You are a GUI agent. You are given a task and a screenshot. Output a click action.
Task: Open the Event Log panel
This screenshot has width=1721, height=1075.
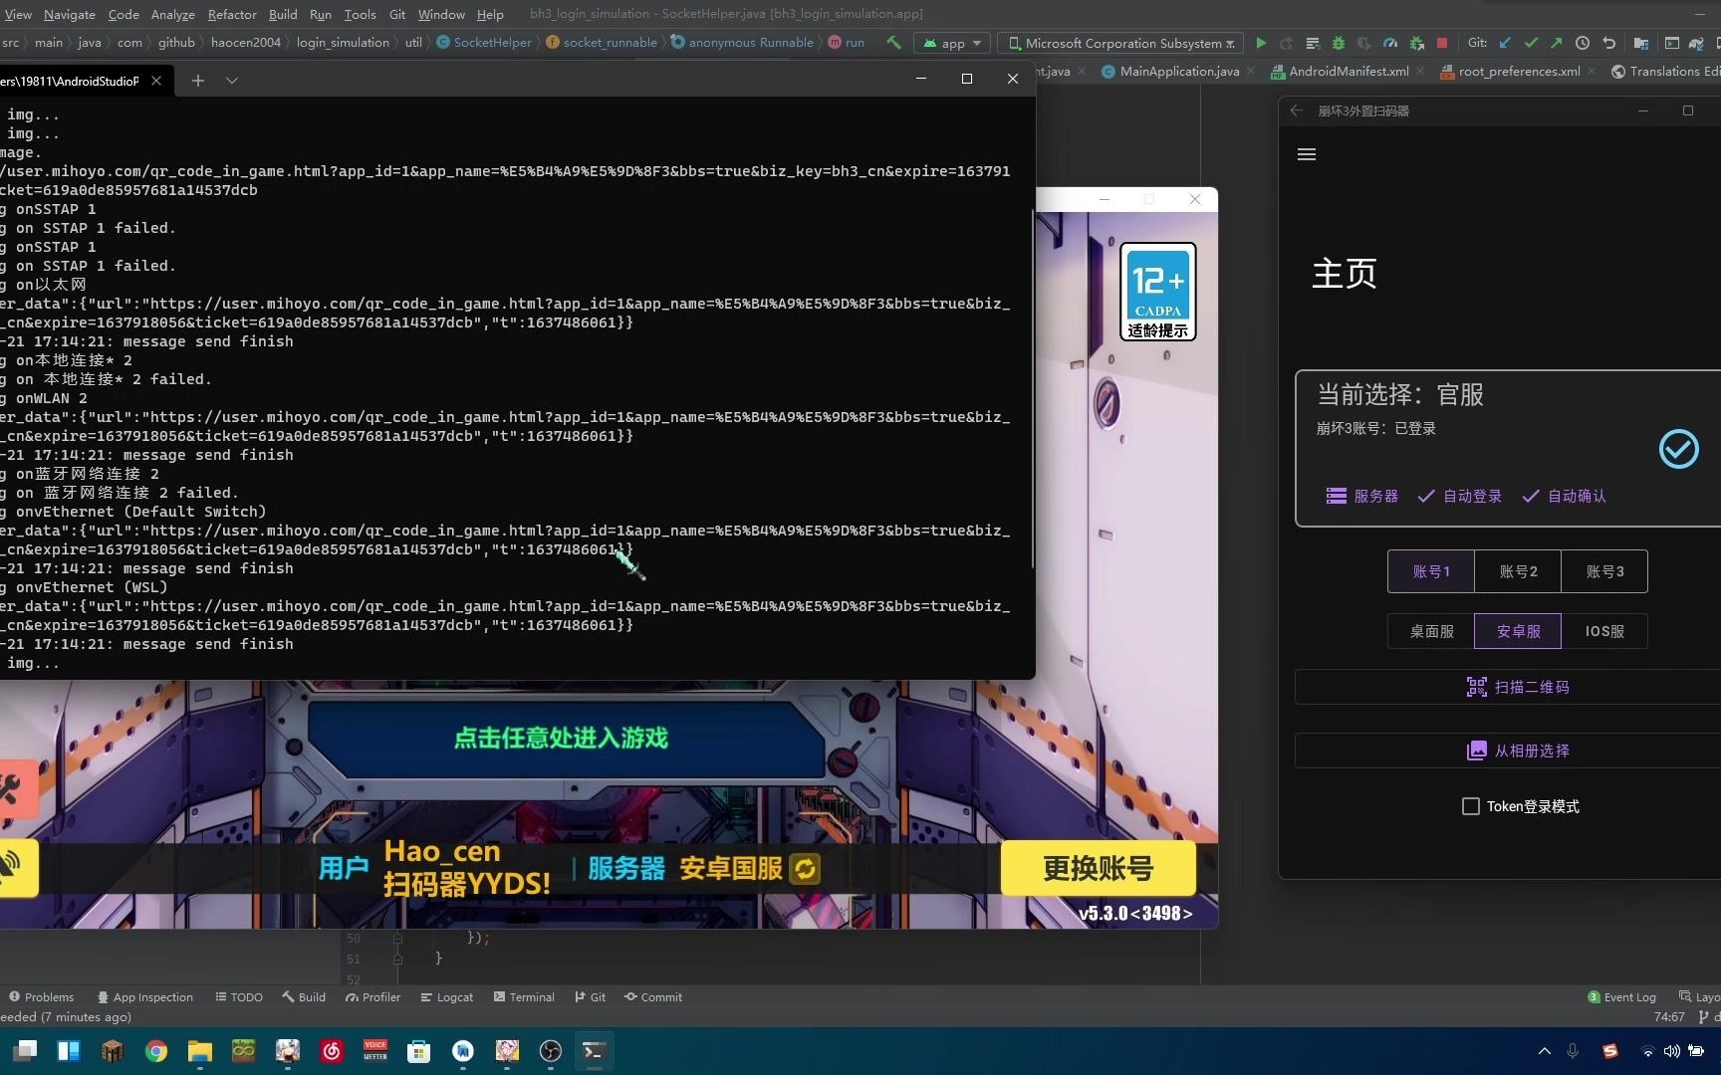click(x=1621, y=996)
